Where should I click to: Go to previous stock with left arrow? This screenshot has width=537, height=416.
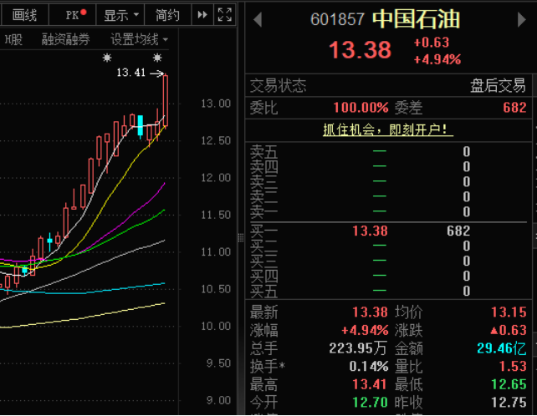coord(258,19)
